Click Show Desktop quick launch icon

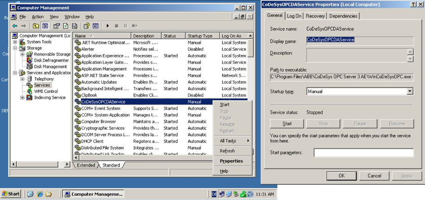click(31, 194)
